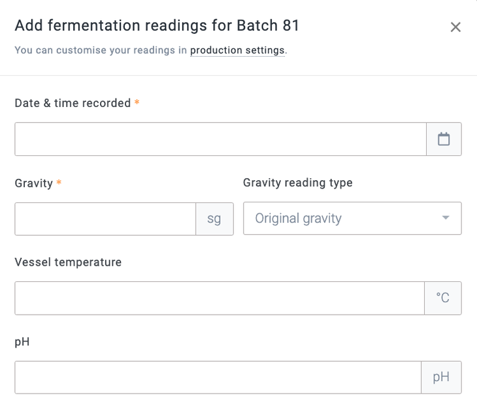Click the Batch 81 dialog title
This screenshot has width=477, height=408.
point(157,26)
